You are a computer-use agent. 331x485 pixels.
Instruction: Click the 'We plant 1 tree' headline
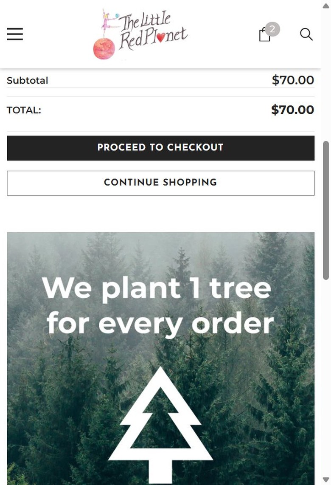[x=157, y=288]
